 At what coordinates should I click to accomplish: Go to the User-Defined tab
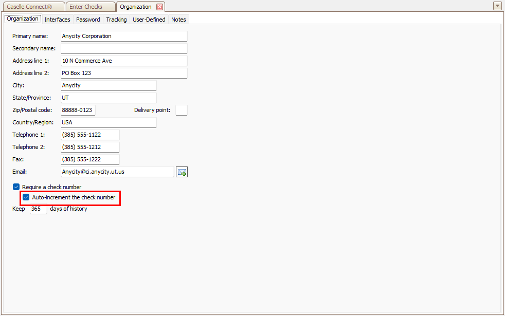(x=149, y=20)
